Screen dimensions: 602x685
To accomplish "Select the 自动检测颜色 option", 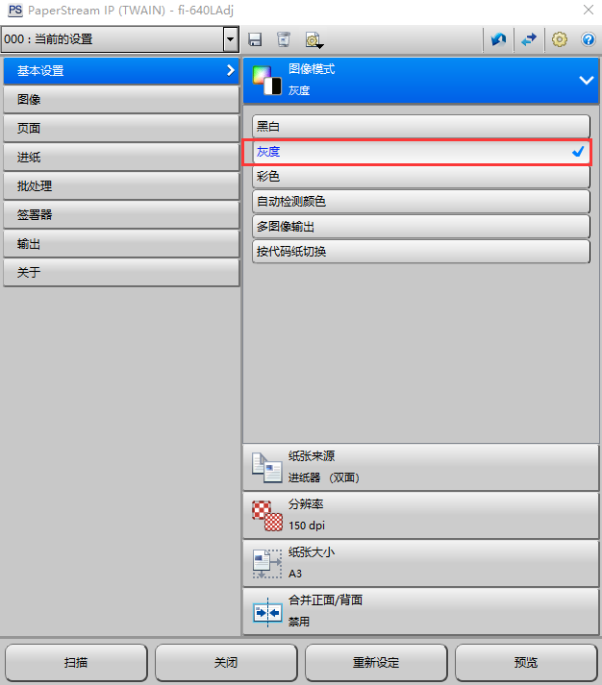I will coord(421,202).
